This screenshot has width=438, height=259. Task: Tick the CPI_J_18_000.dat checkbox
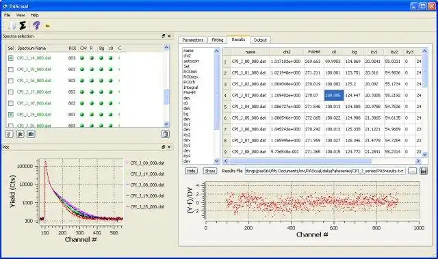(11, 103)
